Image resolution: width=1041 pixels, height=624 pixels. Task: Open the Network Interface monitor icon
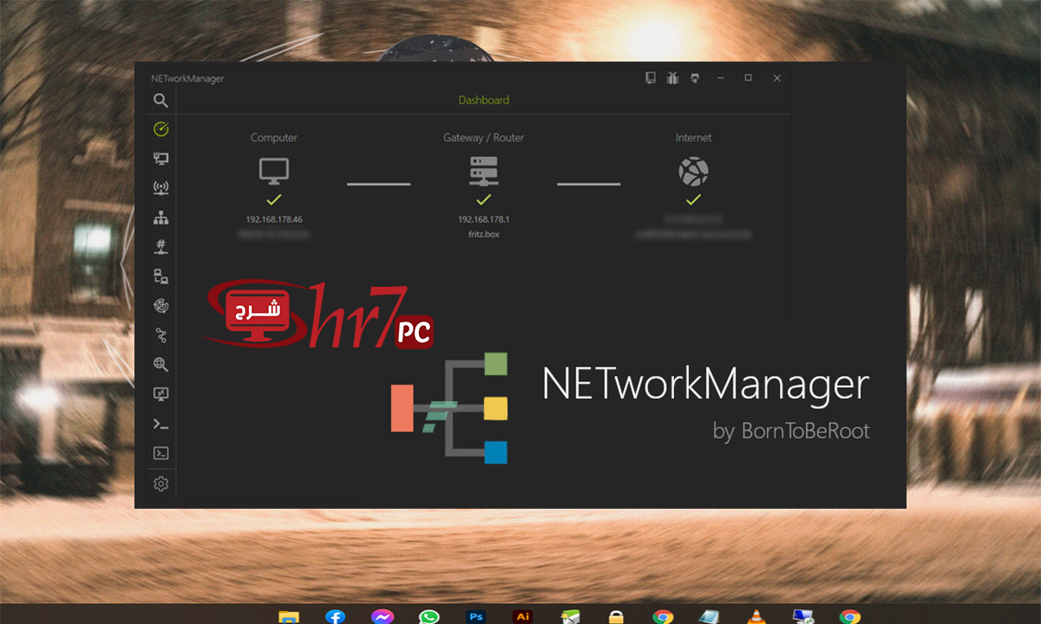[x=160, y=159]
